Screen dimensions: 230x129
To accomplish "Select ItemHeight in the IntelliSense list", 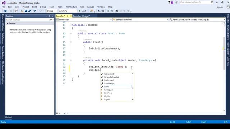I will pyautogui.click(x=116, y=83).
